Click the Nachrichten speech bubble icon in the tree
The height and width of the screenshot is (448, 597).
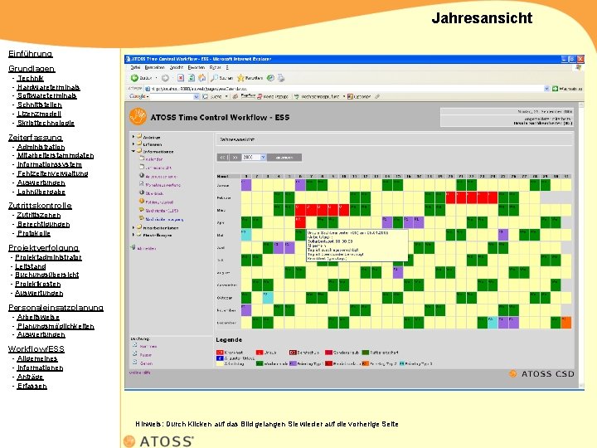tap(142, 210)
